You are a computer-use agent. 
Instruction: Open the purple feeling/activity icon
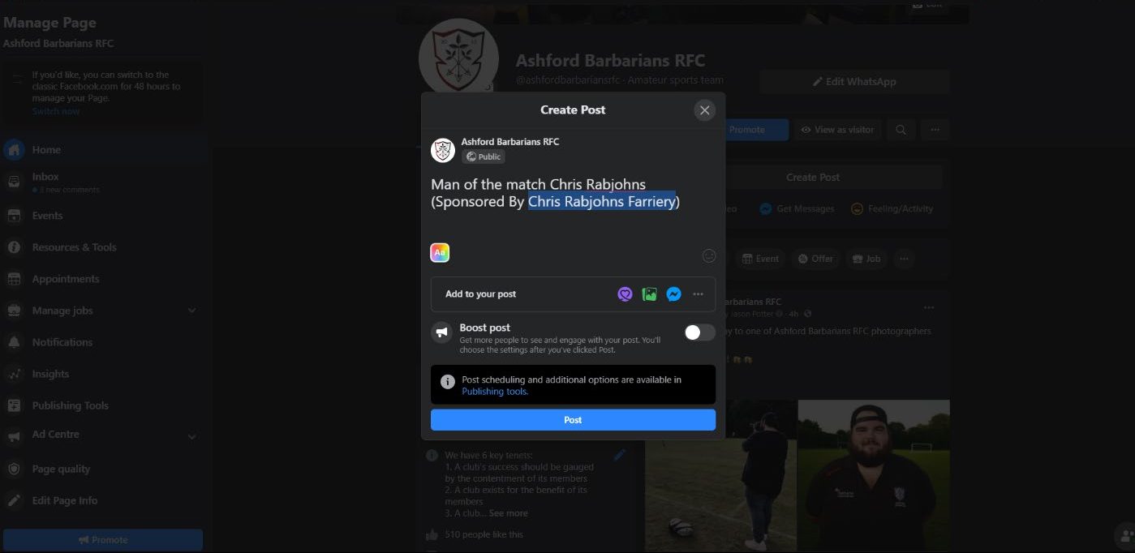tap(625, 294)
